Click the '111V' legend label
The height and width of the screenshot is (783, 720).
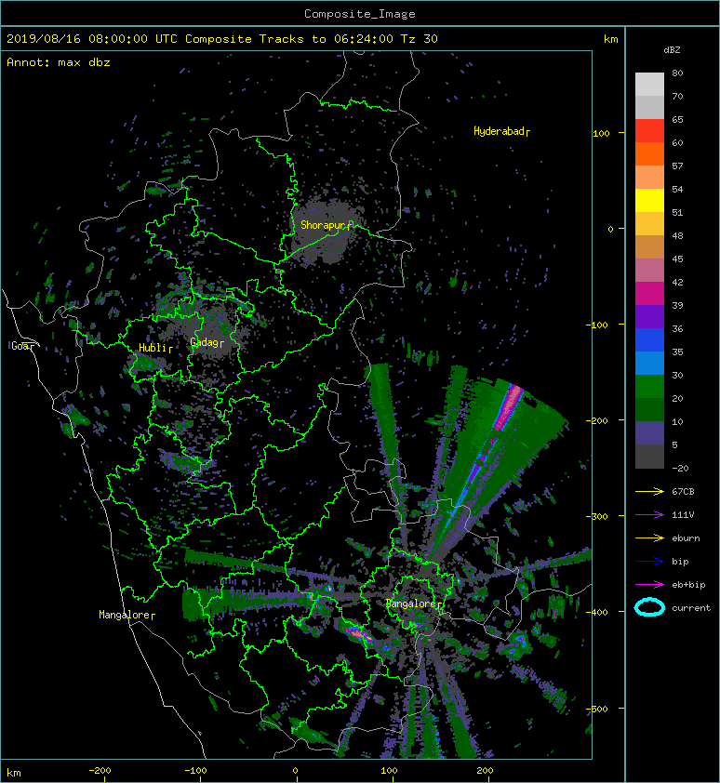pyautogui.click(x=683, y=515)
